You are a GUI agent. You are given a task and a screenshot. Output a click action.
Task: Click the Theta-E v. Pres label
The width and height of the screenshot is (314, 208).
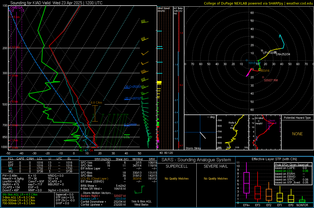(x=232, y=125)
